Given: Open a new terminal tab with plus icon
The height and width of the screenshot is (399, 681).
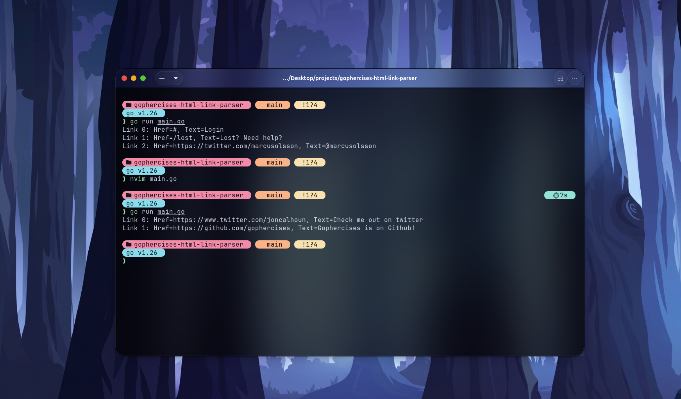Looking at the screenshot, I should (162, 78).
